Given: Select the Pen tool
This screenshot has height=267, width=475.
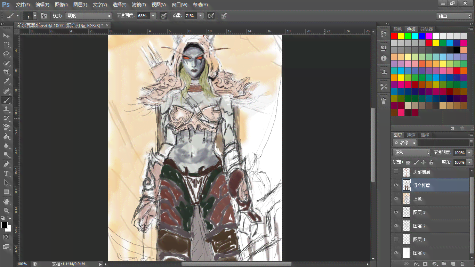Looking at the screenshot, I should pos(6,164).
